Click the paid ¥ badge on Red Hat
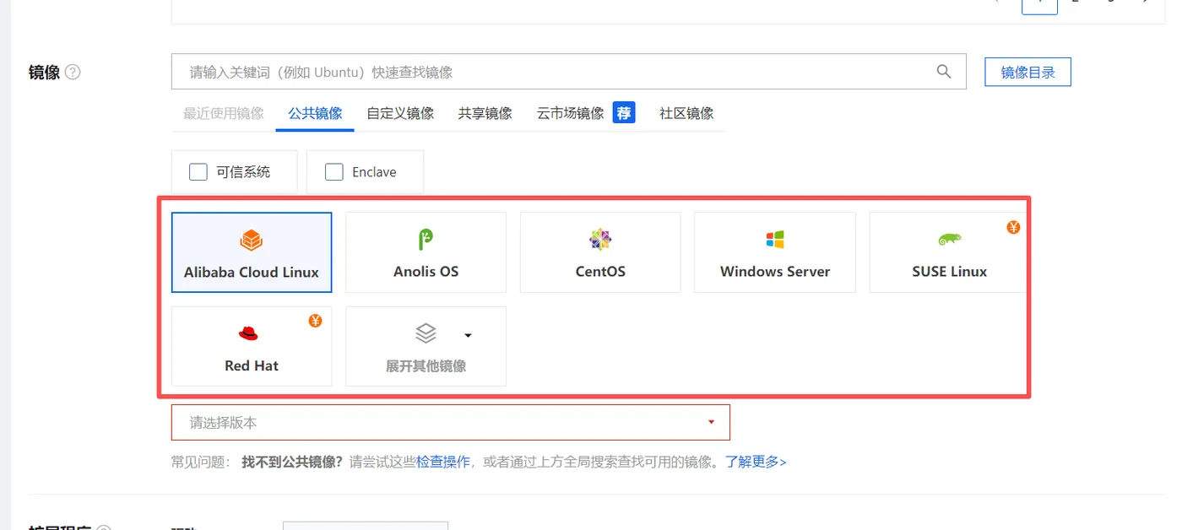This screenshot has width=1182, height=530. point(315,321)
